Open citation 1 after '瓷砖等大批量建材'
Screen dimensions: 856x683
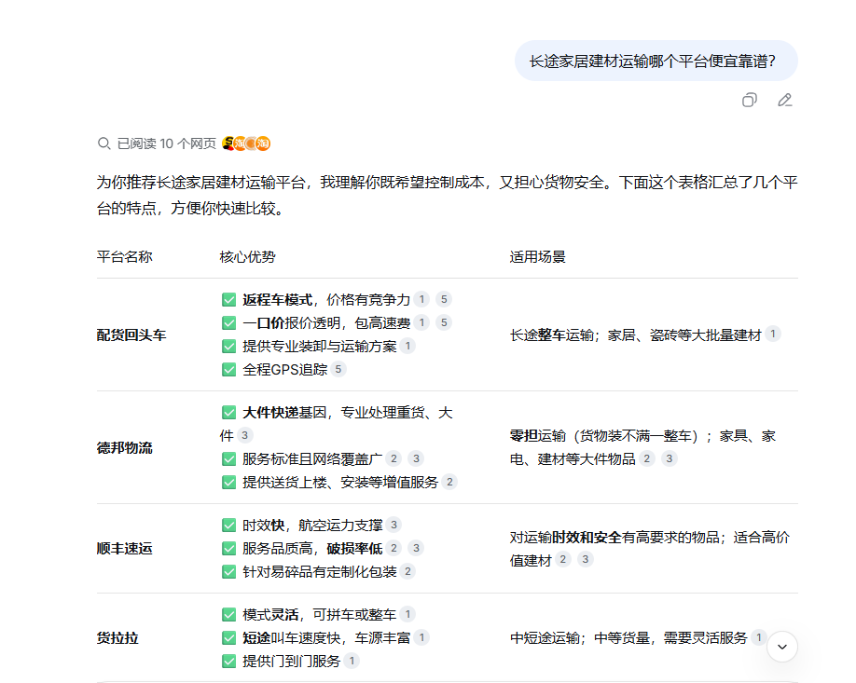(772, 334)
